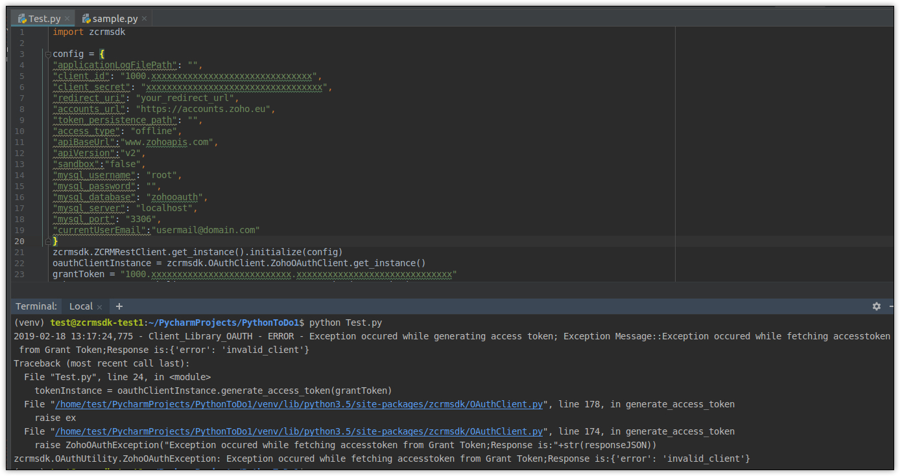Open terminal settings gear icon
900x476 pixels.
click(x=877, y=306)
